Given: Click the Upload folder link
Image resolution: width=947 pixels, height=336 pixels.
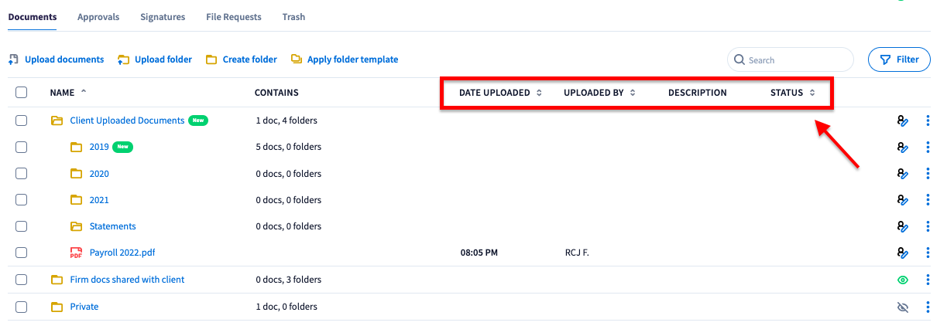Looking at the screenshot, I should click(x=163, y=59).
